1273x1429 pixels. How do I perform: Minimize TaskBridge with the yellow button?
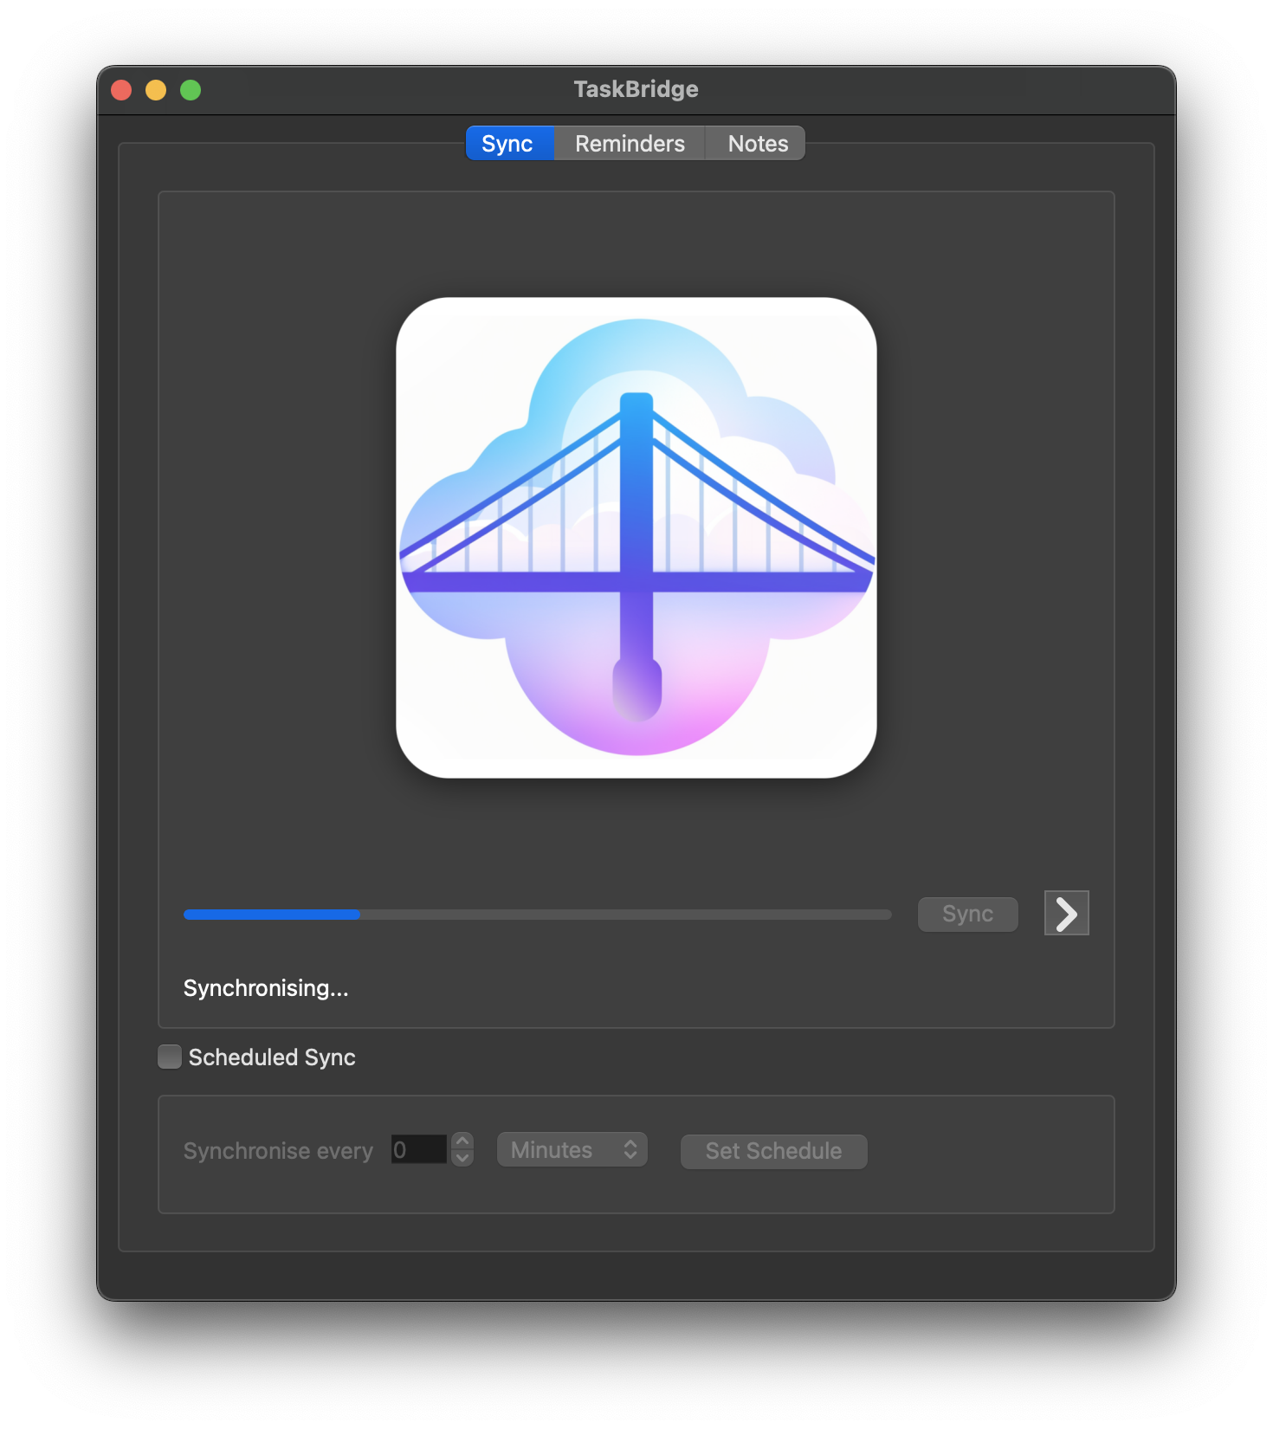(156, 90)
